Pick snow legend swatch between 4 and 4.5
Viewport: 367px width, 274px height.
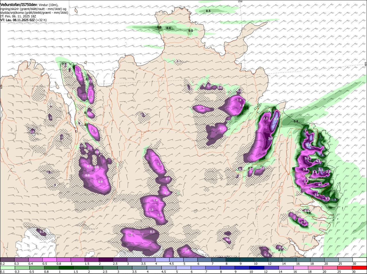point(162,259)
